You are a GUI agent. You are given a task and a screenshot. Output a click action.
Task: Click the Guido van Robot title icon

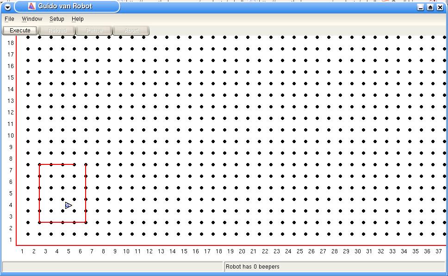pos(31,6)
